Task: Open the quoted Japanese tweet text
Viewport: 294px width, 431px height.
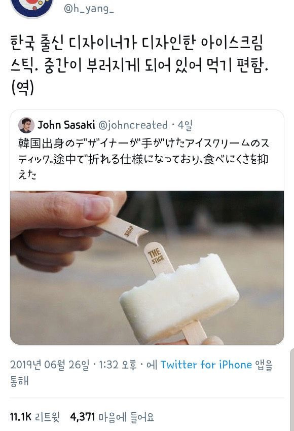Action: pyautogui.click(x=143, y=159)
